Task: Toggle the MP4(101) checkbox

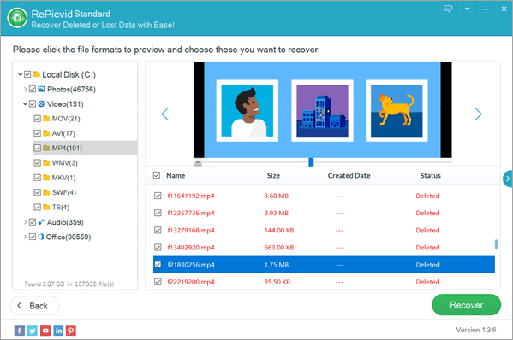Action: pyautogui.click(x=38, y=148)
